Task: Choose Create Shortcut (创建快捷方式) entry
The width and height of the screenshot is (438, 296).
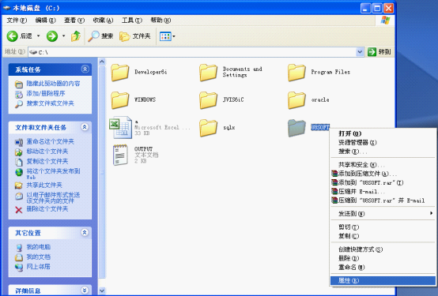Action: [383, 249]
